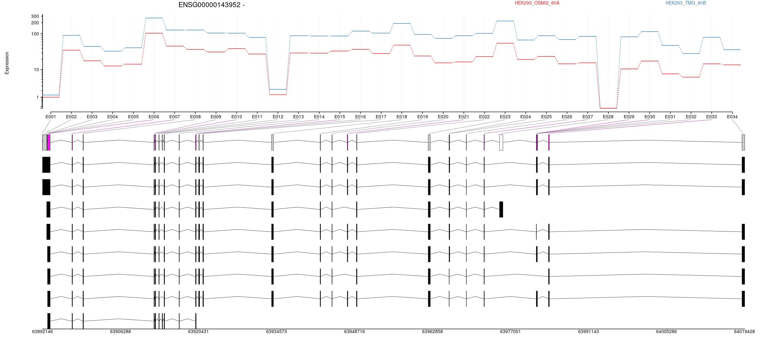Click exon label E014

[x=319, y=117]
